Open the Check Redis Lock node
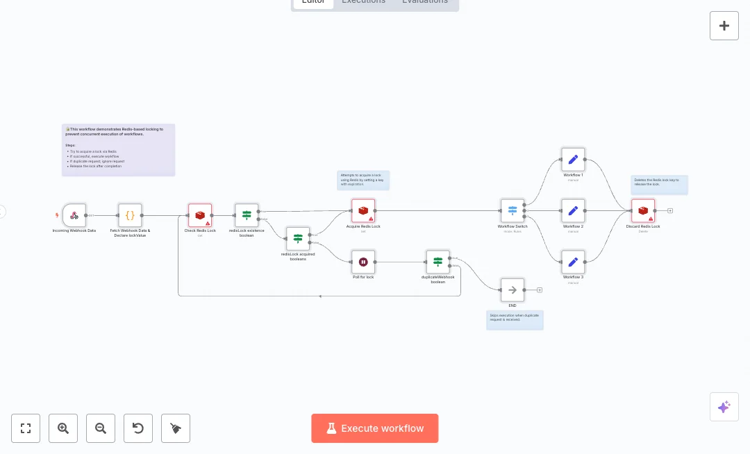 [200, 215]
